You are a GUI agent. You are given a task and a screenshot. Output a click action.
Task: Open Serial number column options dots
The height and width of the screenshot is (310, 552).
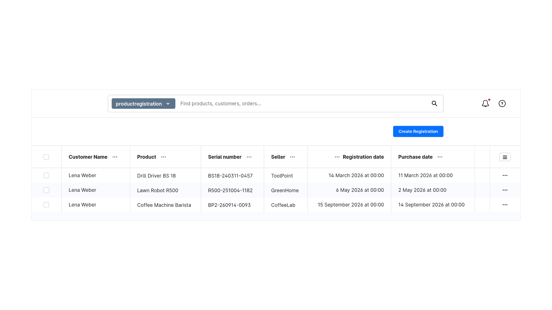[249, 157]
